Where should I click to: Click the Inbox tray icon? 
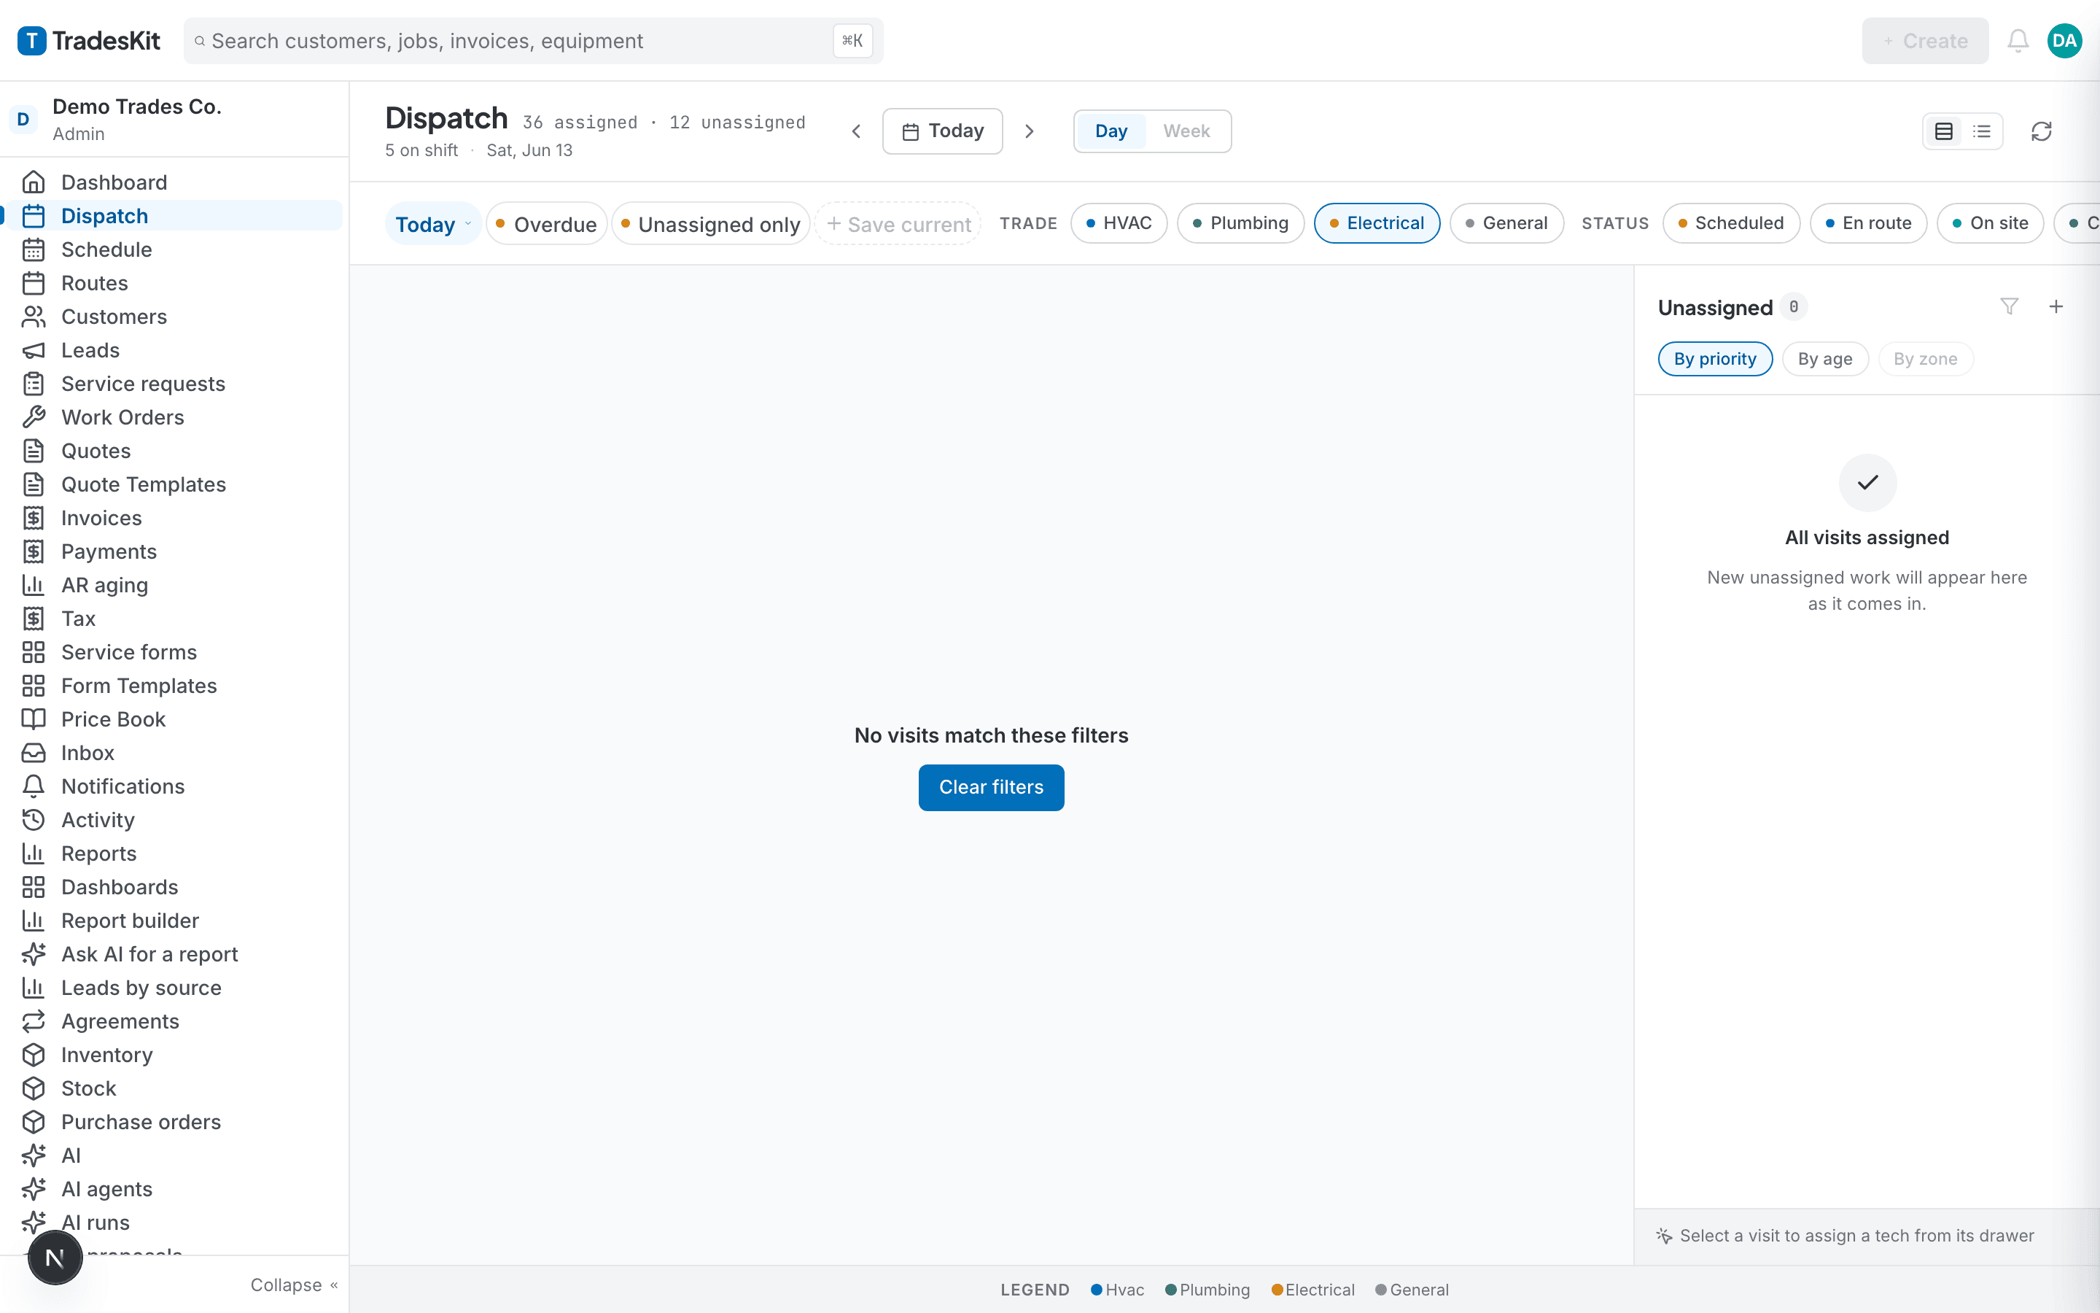33,753
